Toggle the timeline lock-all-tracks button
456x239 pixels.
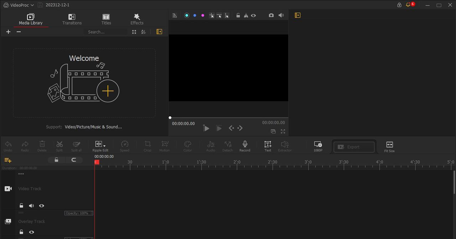tap(56, 160)
